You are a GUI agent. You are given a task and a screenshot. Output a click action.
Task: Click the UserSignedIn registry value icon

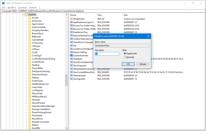pyautogui.click(x=71, y=79)
